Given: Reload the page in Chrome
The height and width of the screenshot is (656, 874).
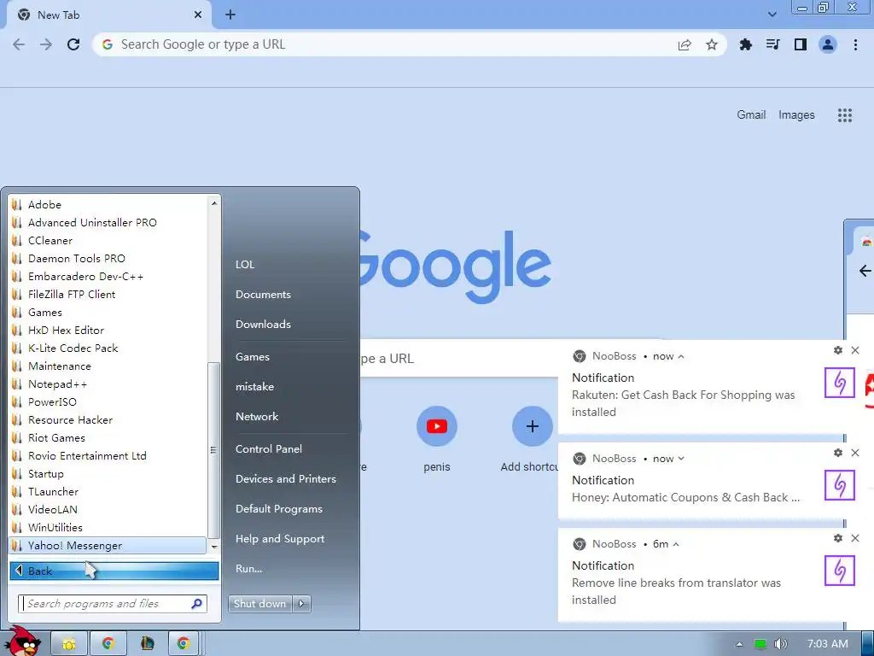Looking at the screenshot, I should pos(73,44).
